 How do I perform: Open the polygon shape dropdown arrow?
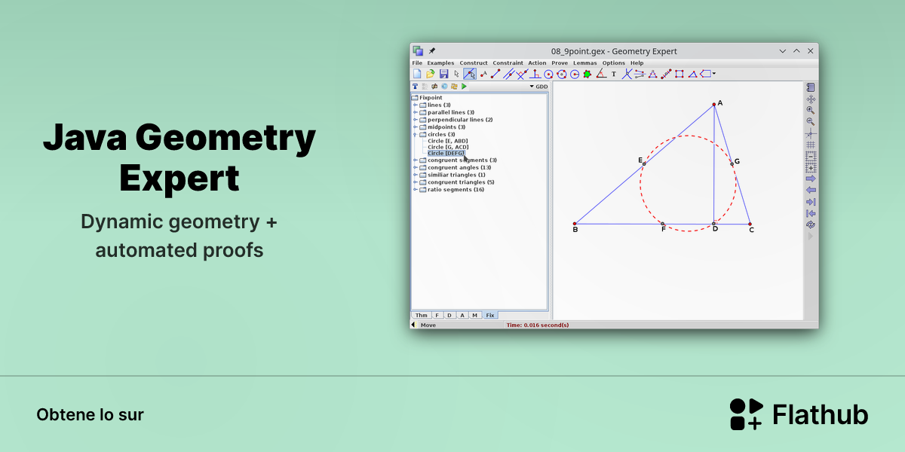pos(714,74)
